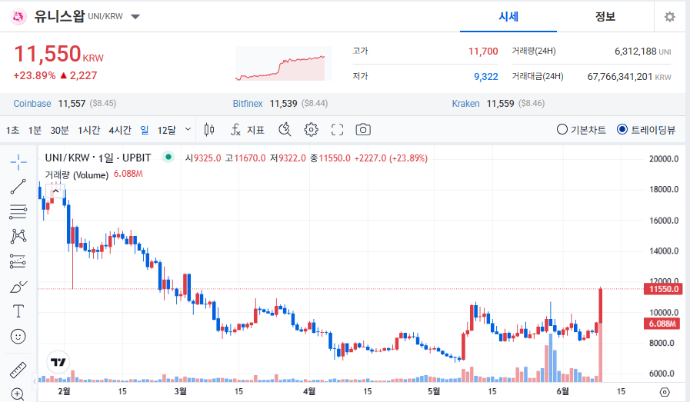
Task: Switch to the 정보 tab
Action: tap(605, 17)
